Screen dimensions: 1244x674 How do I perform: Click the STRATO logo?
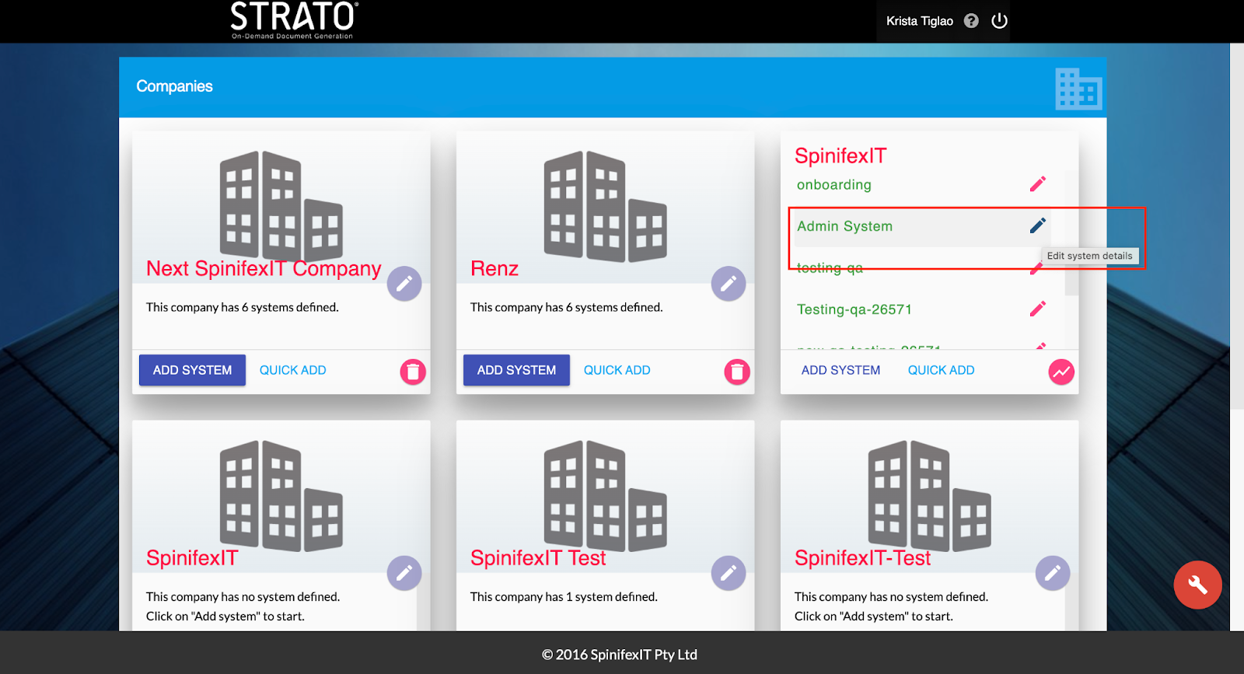click(293, 20)
